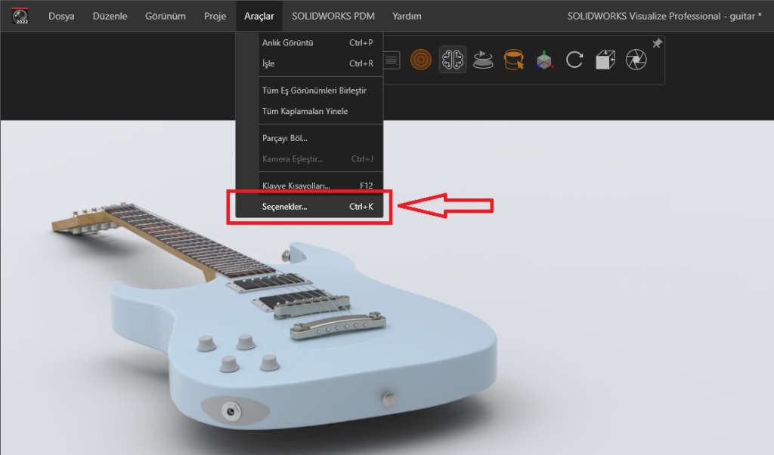Screen dimensions: 774x455
Task: Click the camera aperture render icon
Action: (x=636, y=60)
